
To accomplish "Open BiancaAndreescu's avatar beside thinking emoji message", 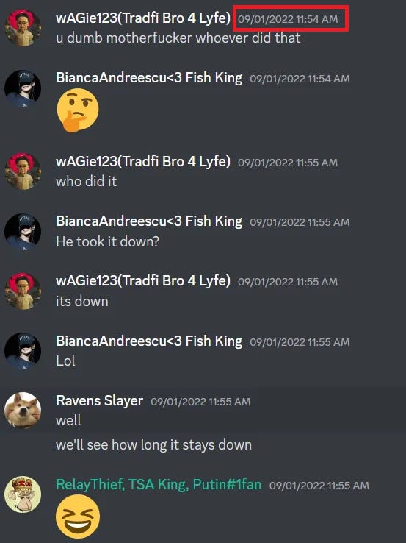I will point(23,88).
